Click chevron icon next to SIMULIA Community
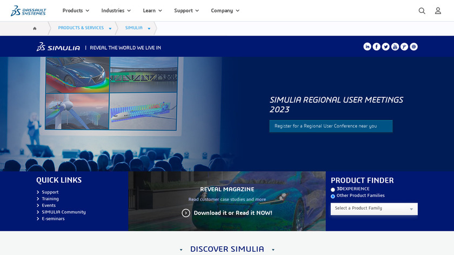Screen dimensions: 454x255 (x=38, y=212)
